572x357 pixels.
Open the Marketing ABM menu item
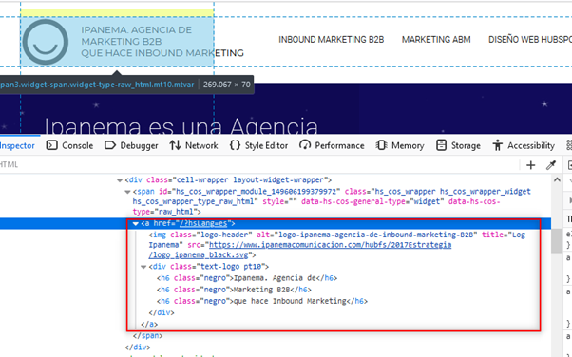tap(436, 39)
